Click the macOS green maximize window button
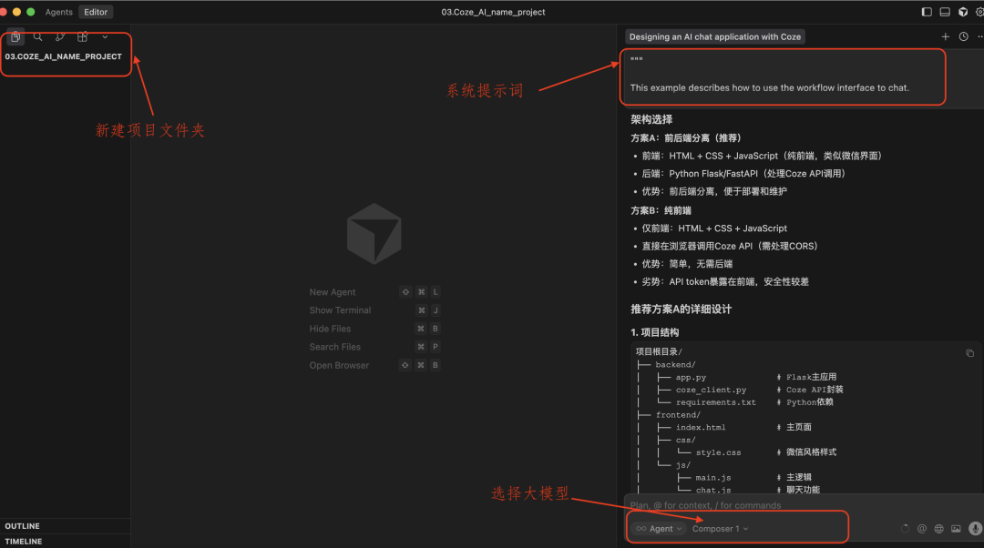This screenshot has height=548, width=984. coord(30,12)
